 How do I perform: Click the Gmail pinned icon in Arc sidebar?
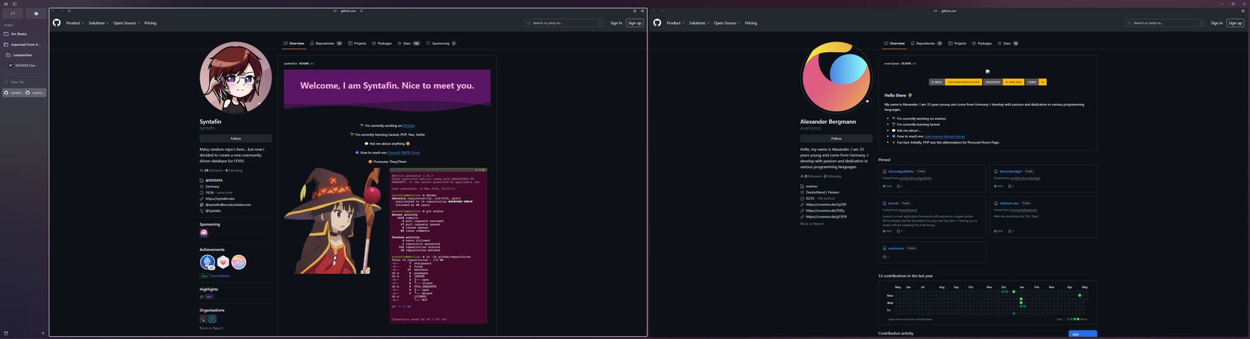click(12, 13)
